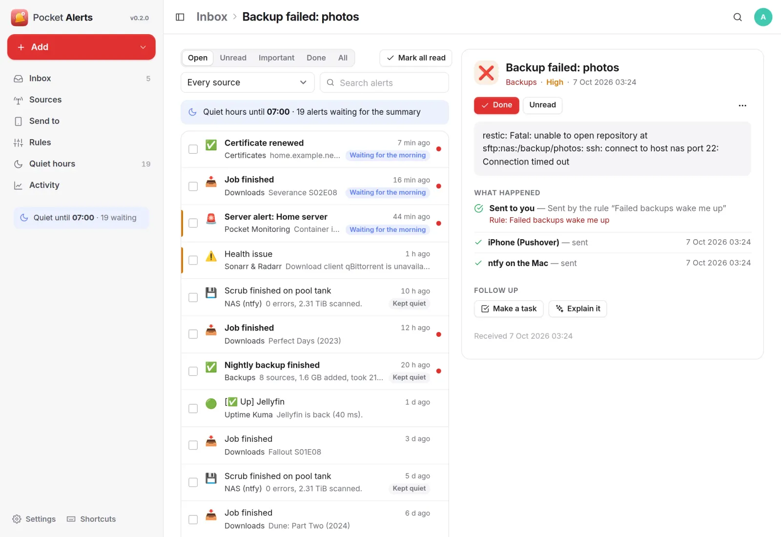Image resolution: width=781 pixels, height=537 pixels.
Task: Select the Certificate renewed checkbox
Action: point(193,149)
